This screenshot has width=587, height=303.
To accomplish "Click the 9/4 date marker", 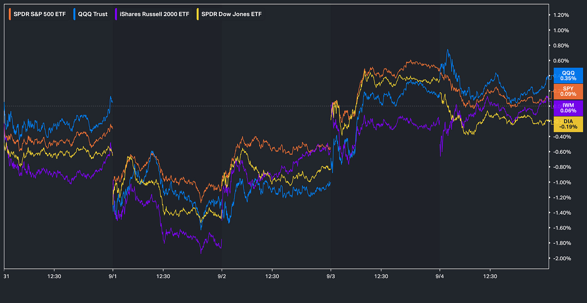I will click(x=440, y=276).
